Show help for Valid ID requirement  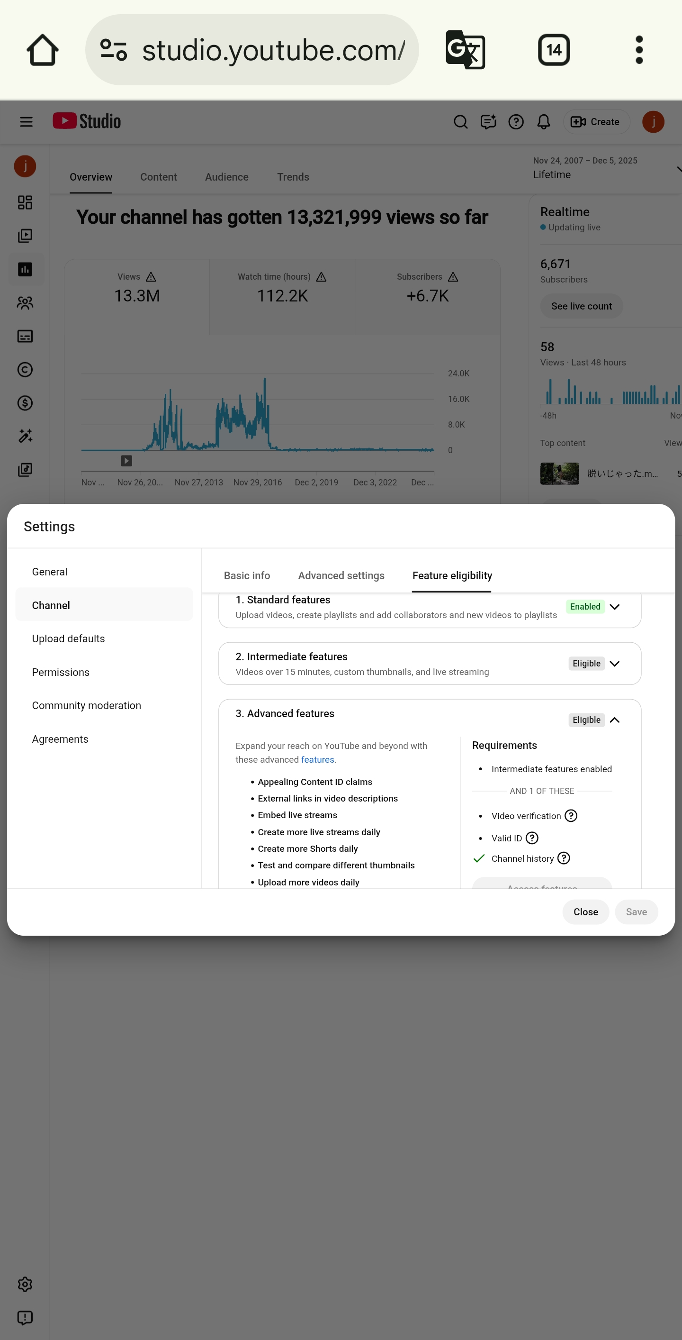coord(532,838)
